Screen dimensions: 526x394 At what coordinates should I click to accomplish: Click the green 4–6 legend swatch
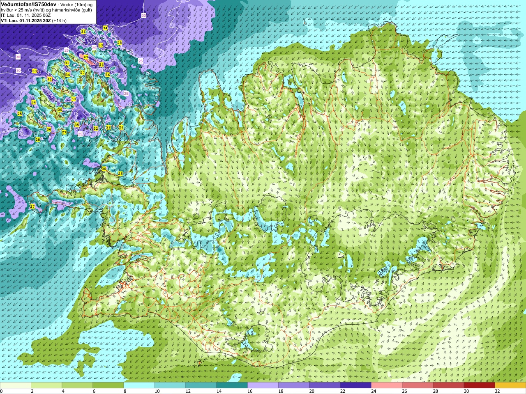coord(77,385)
